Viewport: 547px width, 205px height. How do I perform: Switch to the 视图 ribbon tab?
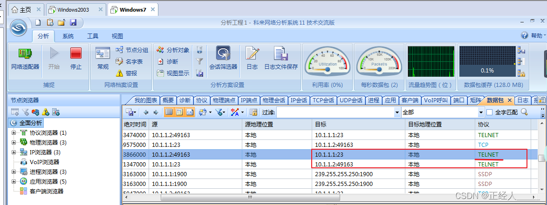click(x=117, y=36)
